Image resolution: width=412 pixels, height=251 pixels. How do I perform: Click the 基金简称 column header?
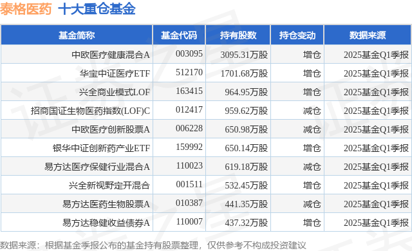click(77, 35)
